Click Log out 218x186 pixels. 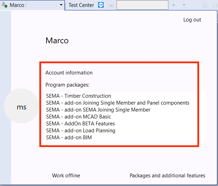192,20
